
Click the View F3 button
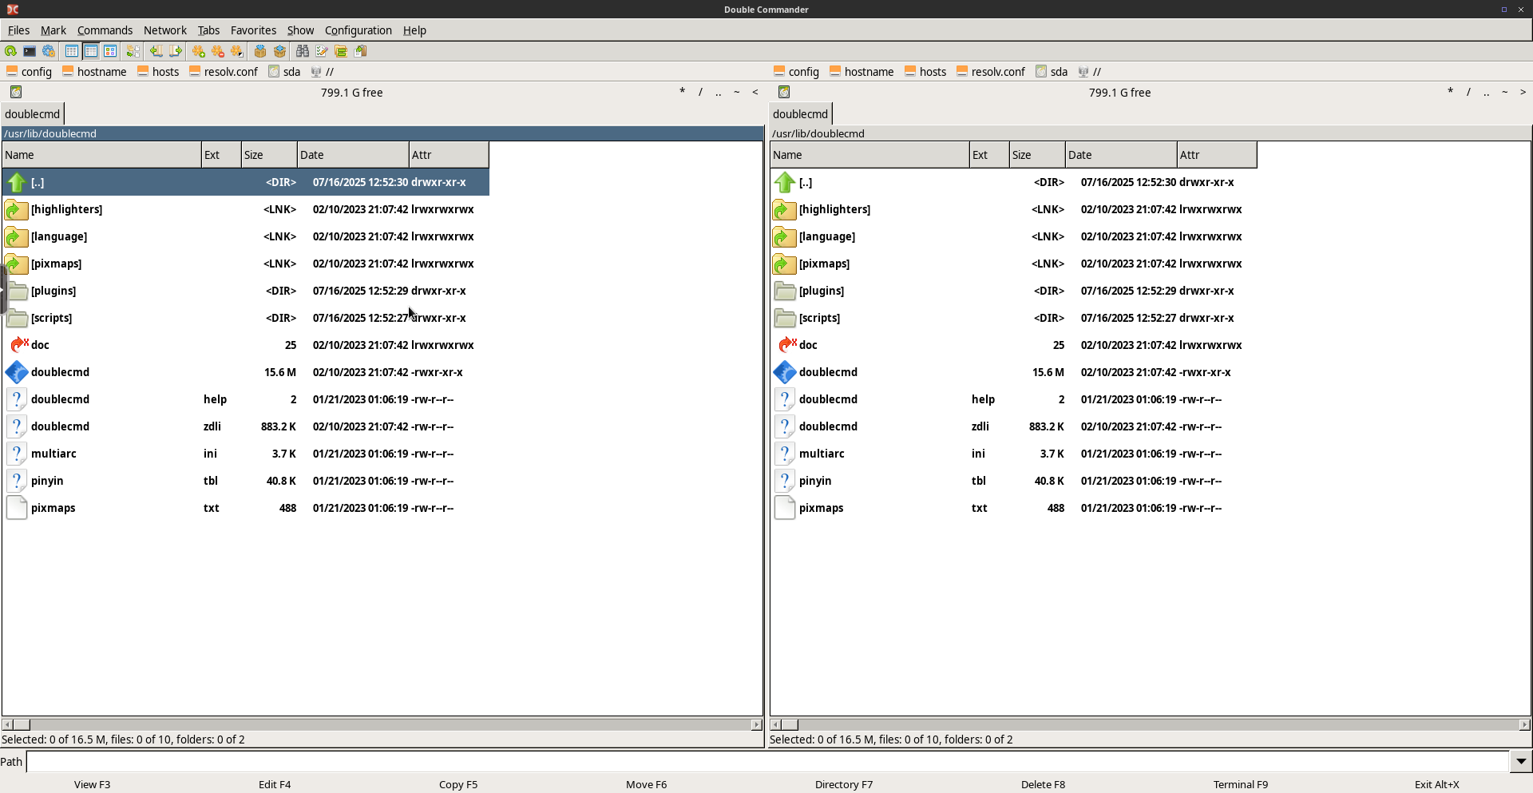(93, 784)
